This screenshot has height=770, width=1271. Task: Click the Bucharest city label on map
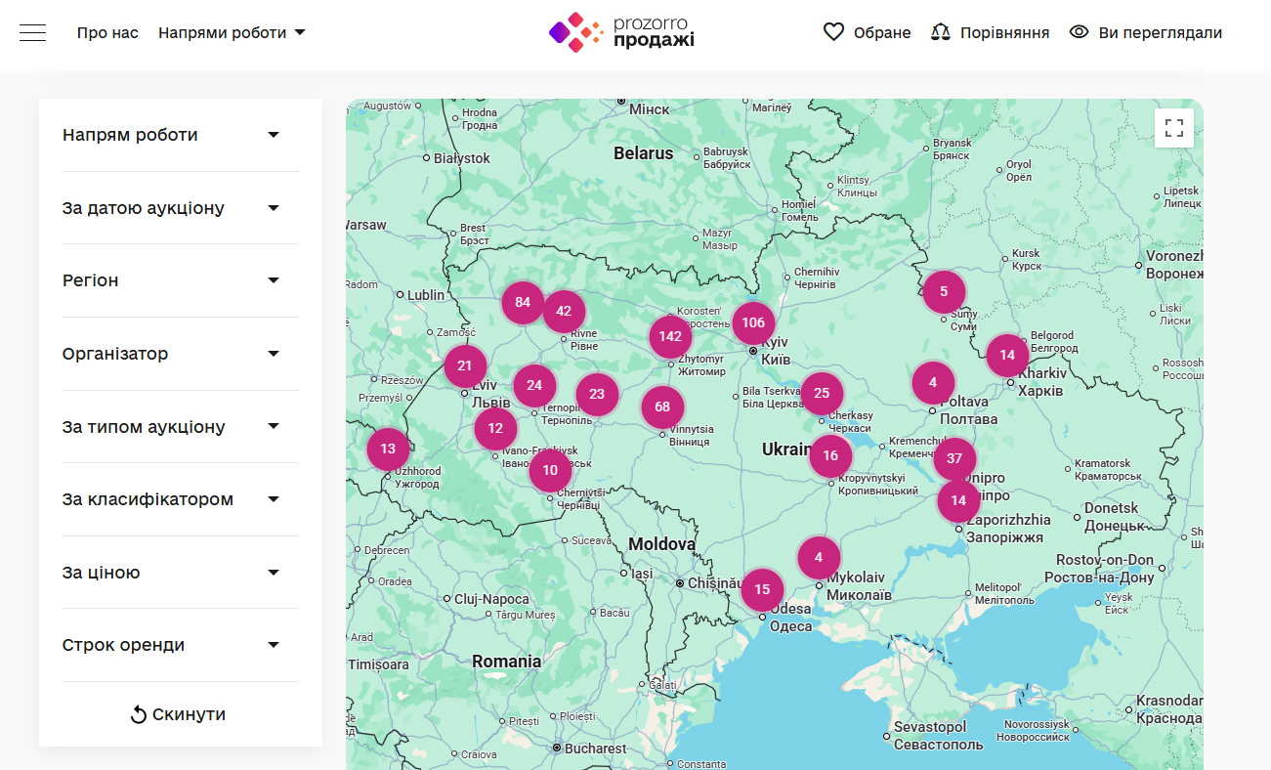click(x=595, y=749)
